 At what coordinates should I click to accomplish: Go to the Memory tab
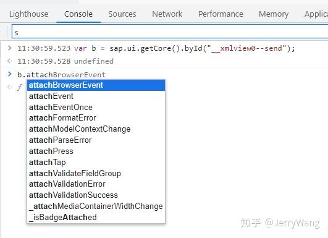click(274, 14)
